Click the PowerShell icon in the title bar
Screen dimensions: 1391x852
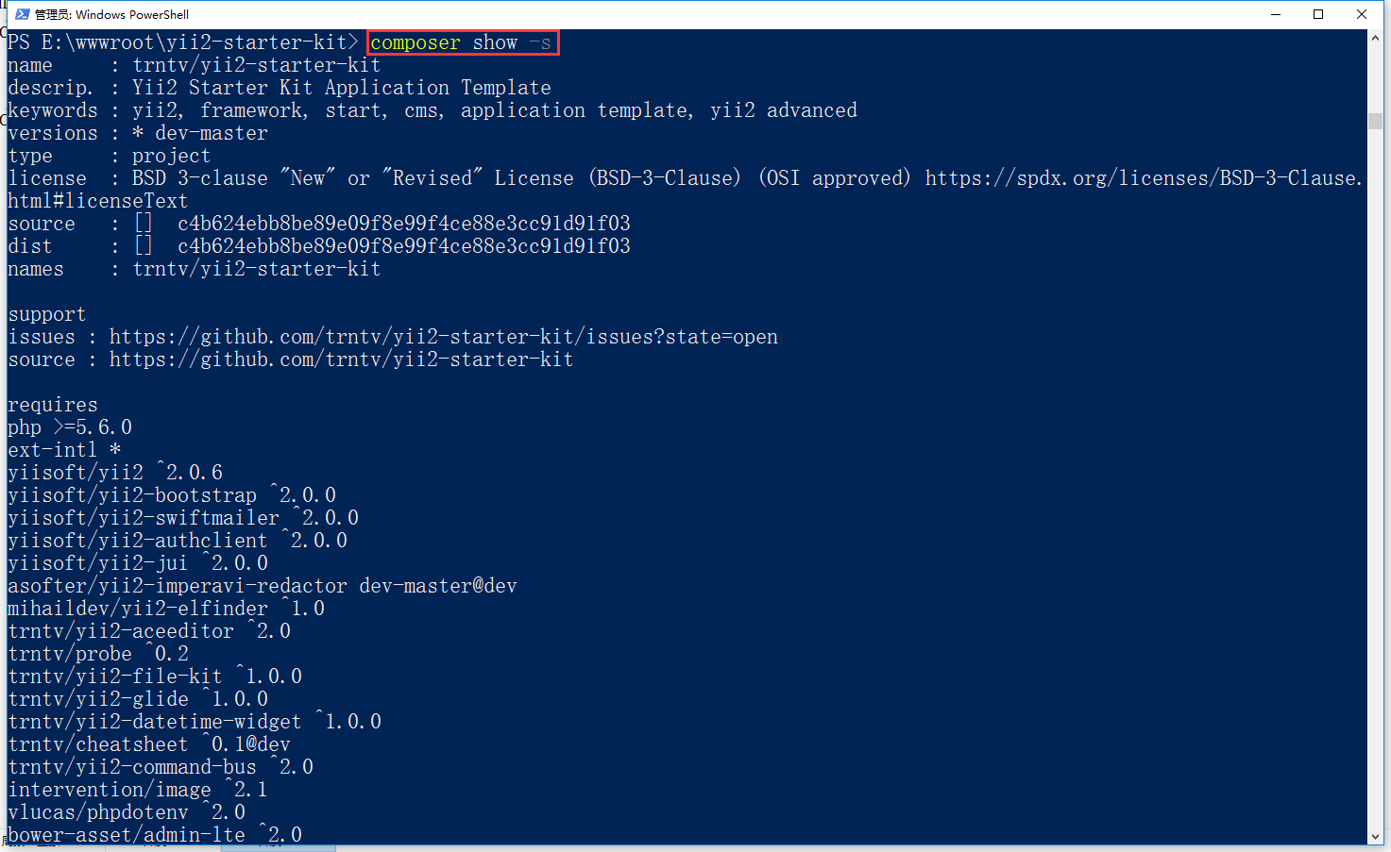click(22, 14)
